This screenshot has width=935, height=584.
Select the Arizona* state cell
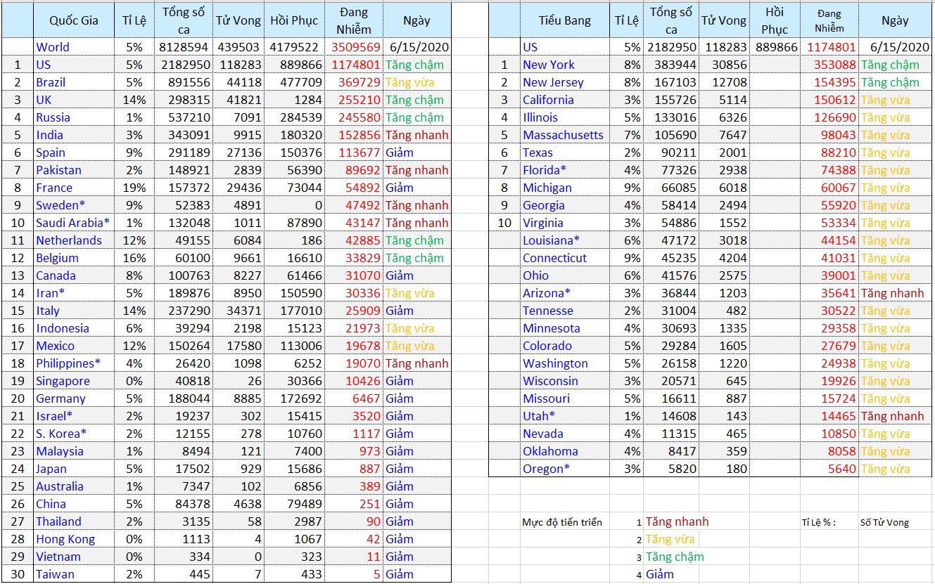click(564, 293)
